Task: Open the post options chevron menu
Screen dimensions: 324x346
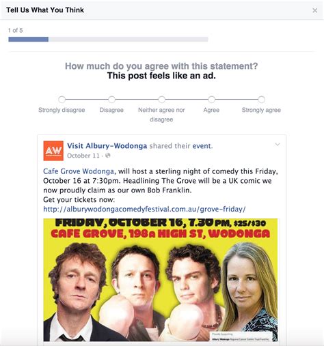Action: (x=278, y=144)
